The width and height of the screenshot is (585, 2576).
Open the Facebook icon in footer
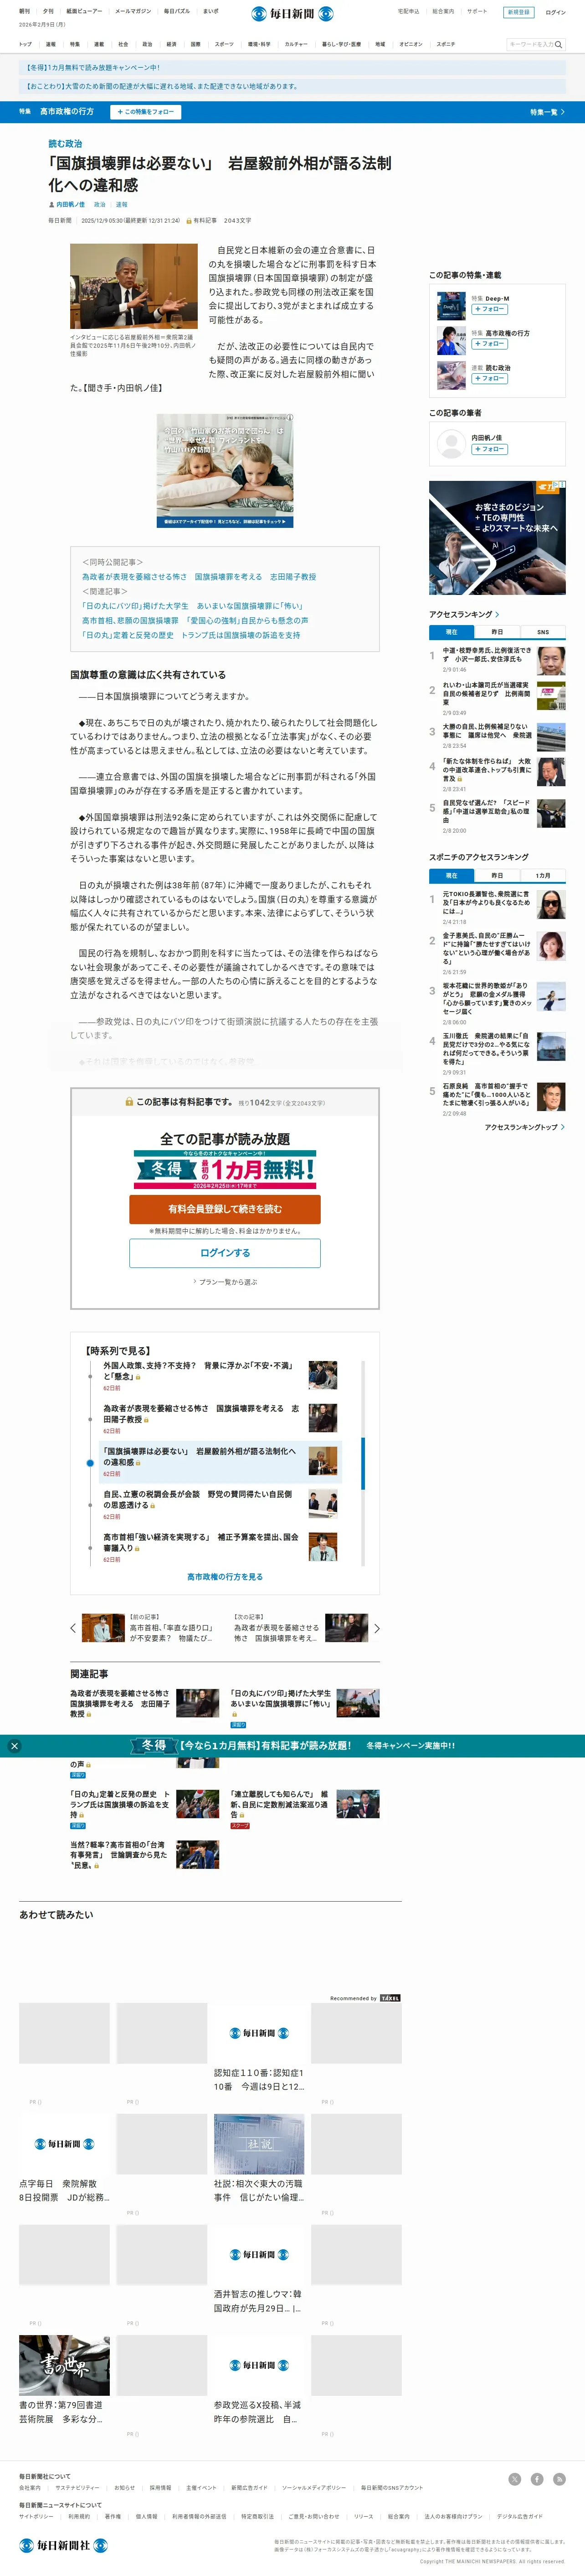click(x=537, y=2478)
